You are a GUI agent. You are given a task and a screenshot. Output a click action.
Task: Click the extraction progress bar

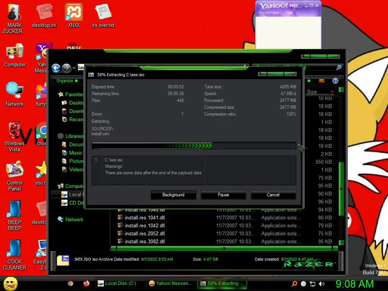pos(194,146)
